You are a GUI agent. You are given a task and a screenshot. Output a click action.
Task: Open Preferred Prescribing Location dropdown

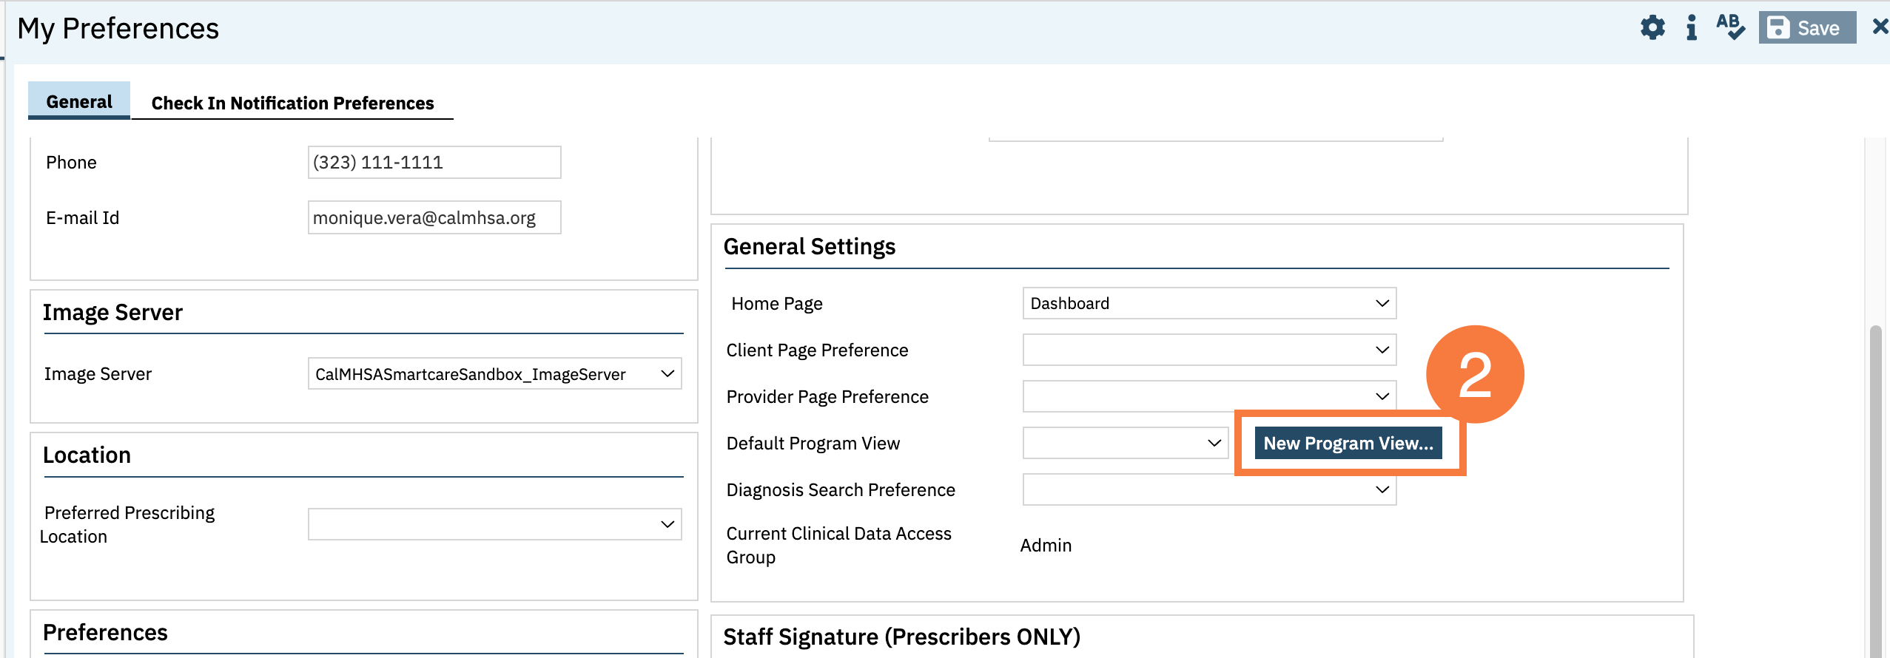coord(494,524)
